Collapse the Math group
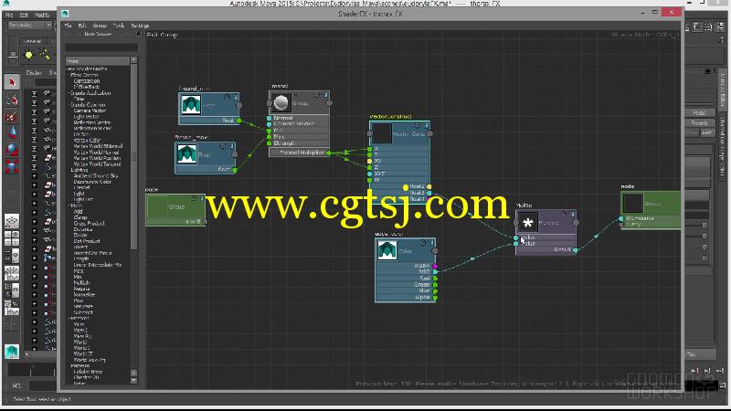 tap(69, 205)
